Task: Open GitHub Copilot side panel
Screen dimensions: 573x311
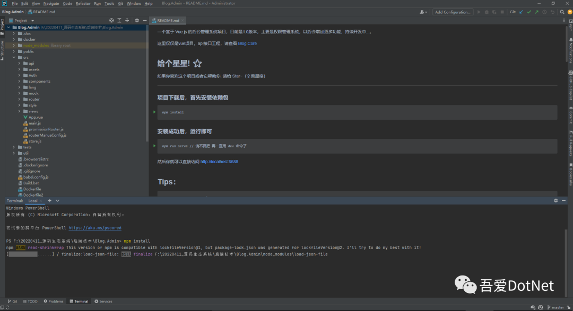Action: pyautogui.click(x=570, y=85)
